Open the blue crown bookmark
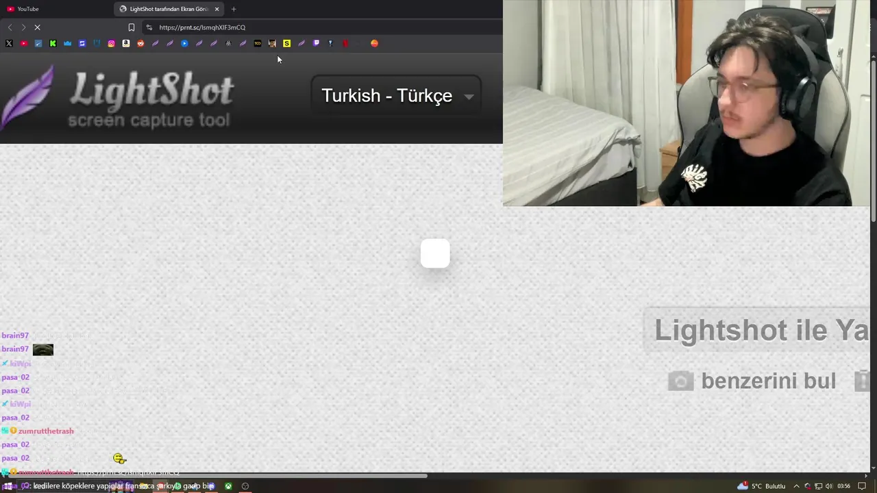Screen dimensions: 877x493 pos(67,43)
